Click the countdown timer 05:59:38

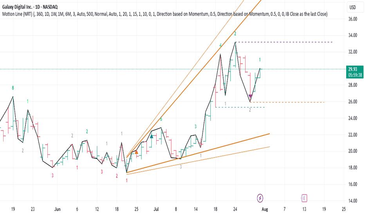pos(355,75)
